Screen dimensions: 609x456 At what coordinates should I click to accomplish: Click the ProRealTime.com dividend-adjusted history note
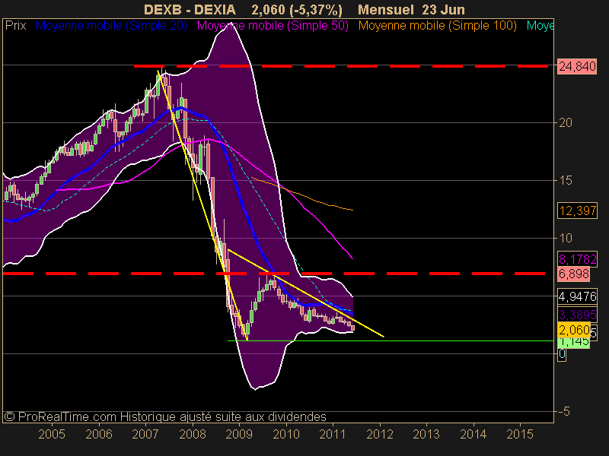(165, 416)
